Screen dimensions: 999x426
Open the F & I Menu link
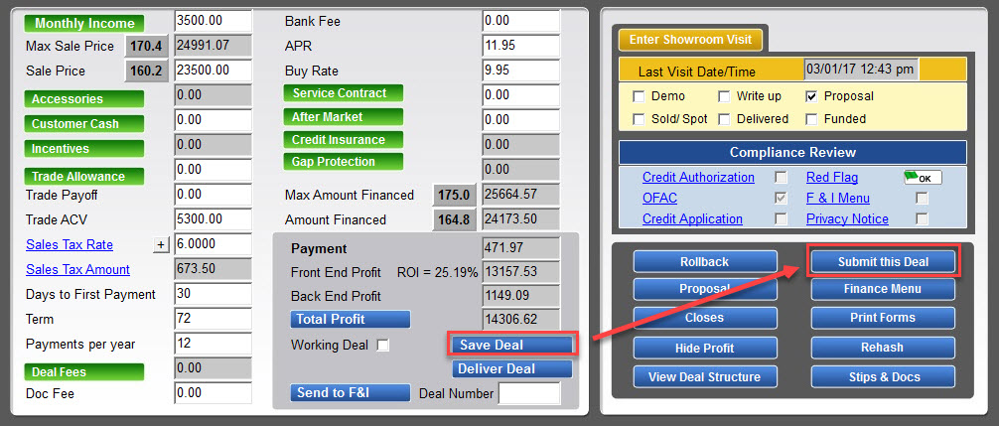[838, 198]
